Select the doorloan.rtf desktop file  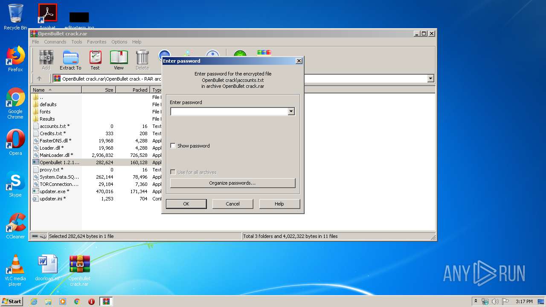[47, 268]
